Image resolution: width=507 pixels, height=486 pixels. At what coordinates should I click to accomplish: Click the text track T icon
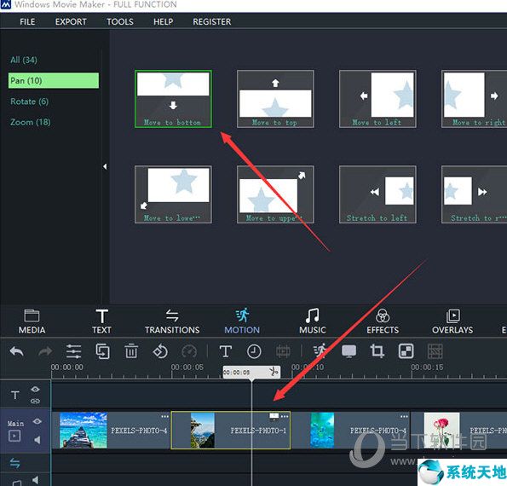pyautogui.click(x=14, y=396)
